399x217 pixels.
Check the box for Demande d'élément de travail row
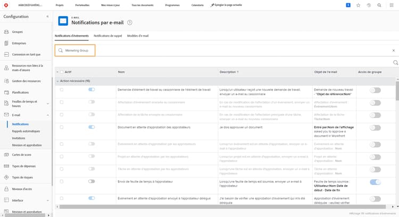point(62,90)
